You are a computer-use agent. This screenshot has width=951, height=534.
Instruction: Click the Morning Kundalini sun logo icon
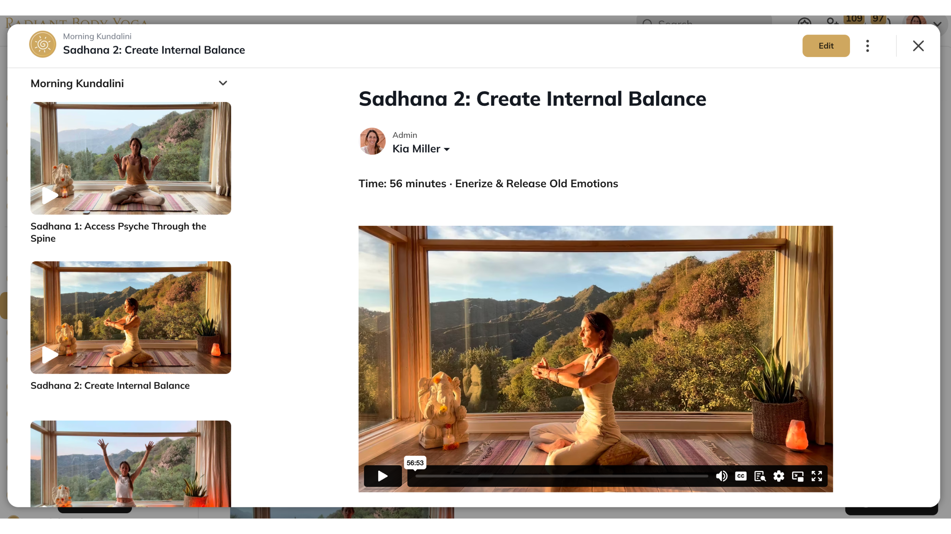[43, 44]
